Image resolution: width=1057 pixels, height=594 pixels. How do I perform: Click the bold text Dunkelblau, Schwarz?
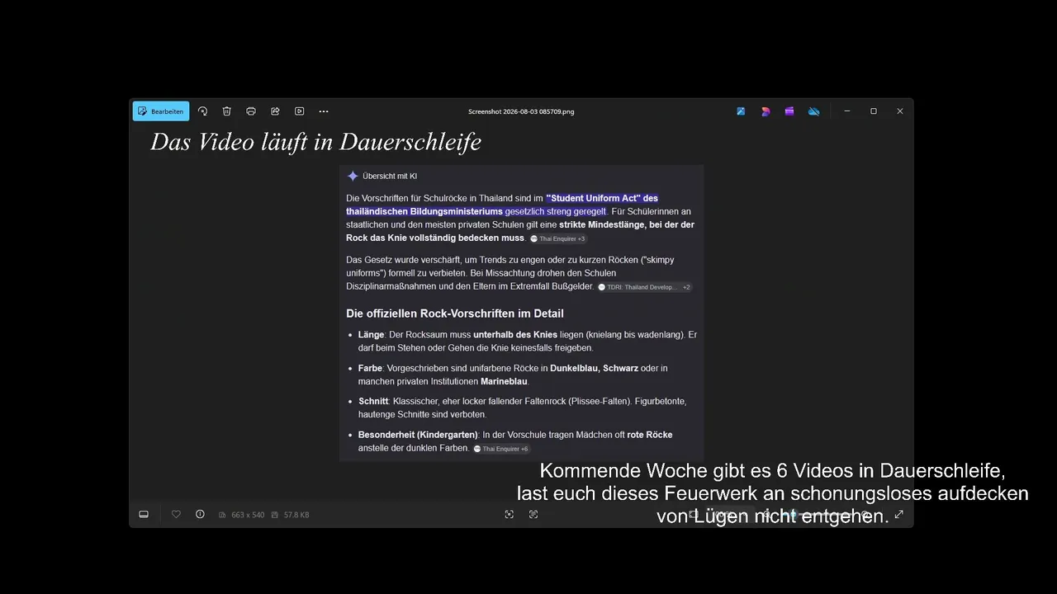click(x=594, y=368)
